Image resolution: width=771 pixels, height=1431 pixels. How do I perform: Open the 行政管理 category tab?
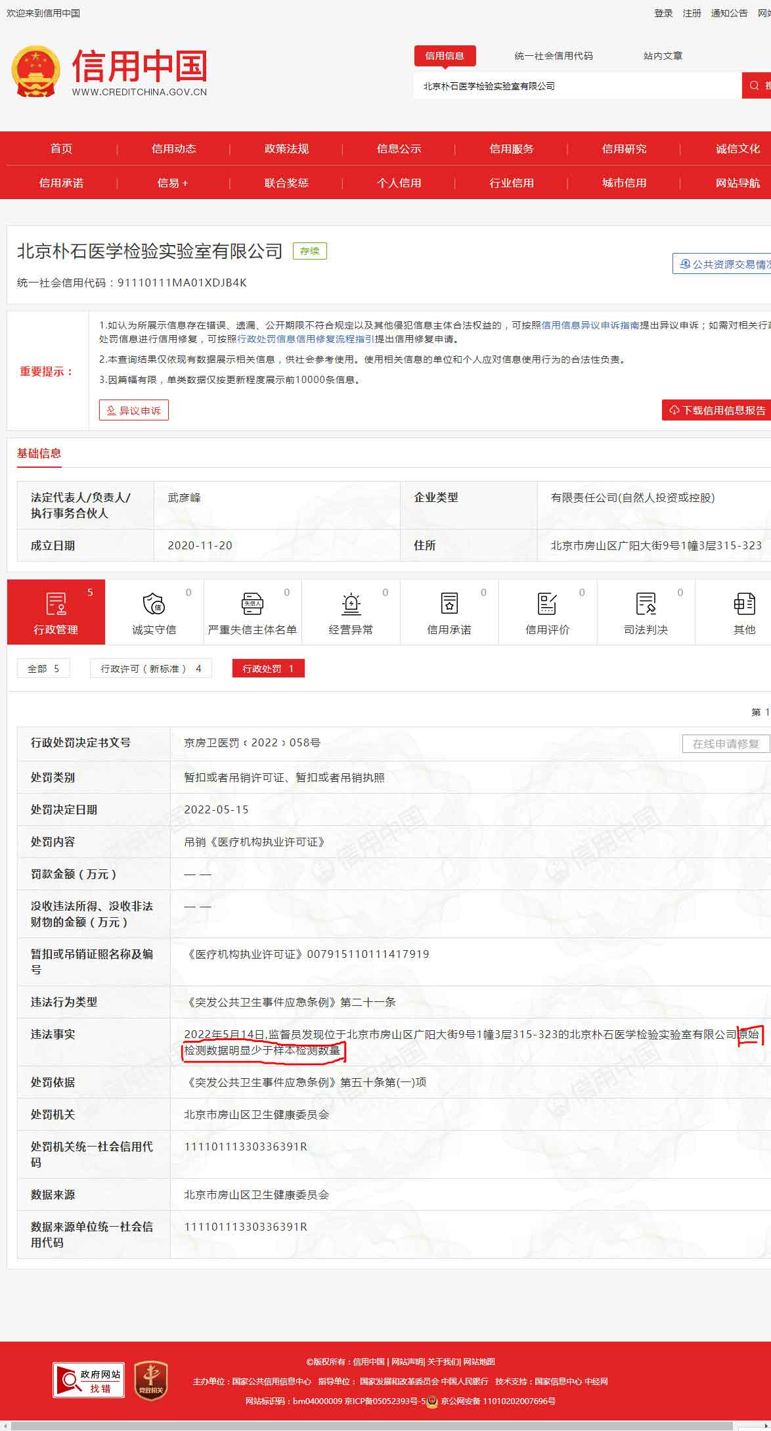[x=56, y=612]
